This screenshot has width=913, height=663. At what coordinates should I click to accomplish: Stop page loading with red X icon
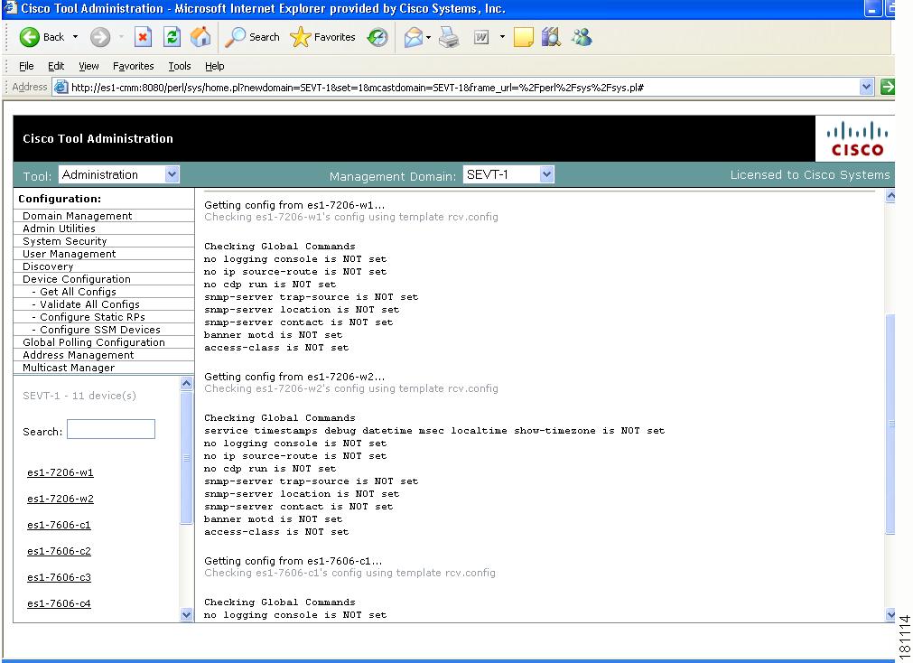point(143,37)
